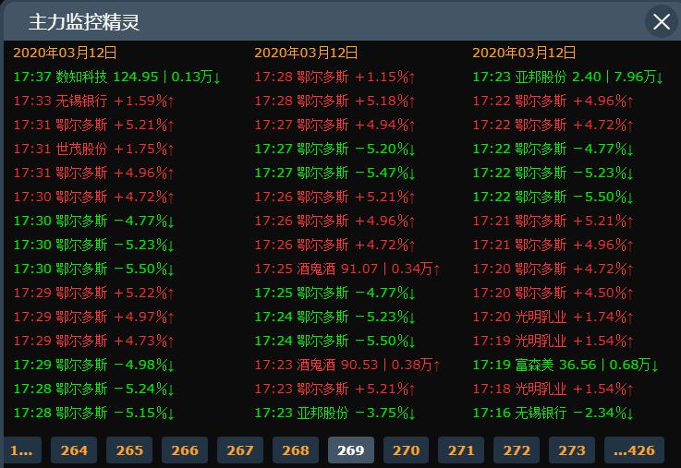The height and width of the screenshot is (468, 681).
Task: Select 17:27 鄂尔多斯 +4.94% row
Action: pos(334,125)
